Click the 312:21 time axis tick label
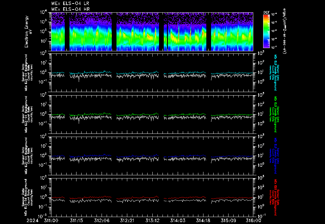 click(127, 220)
